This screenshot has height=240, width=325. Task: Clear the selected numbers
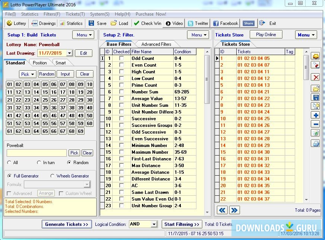point(85,74)
